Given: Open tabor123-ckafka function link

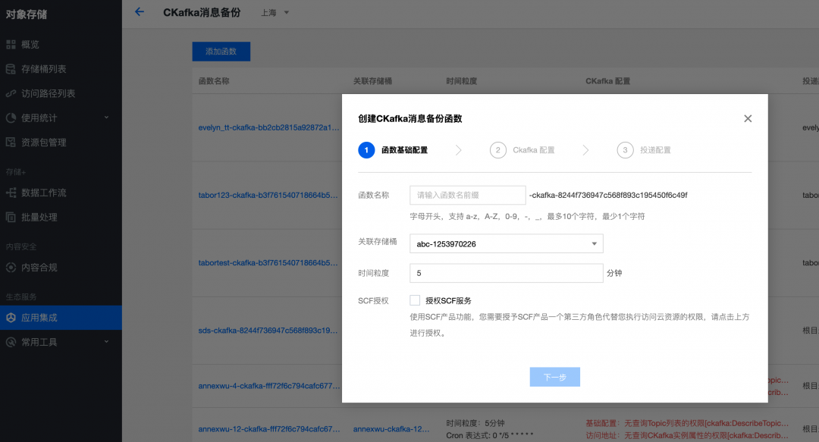Looking at the screenshot, I should click(268, 195).
